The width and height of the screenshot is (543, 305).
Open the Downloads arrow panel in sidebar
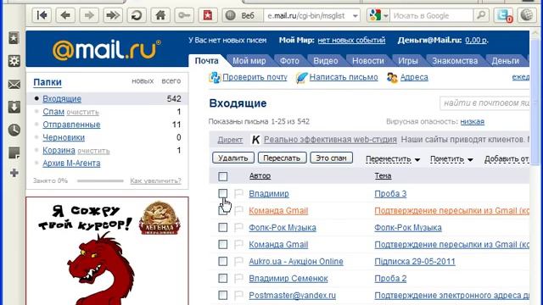(14, 108)
